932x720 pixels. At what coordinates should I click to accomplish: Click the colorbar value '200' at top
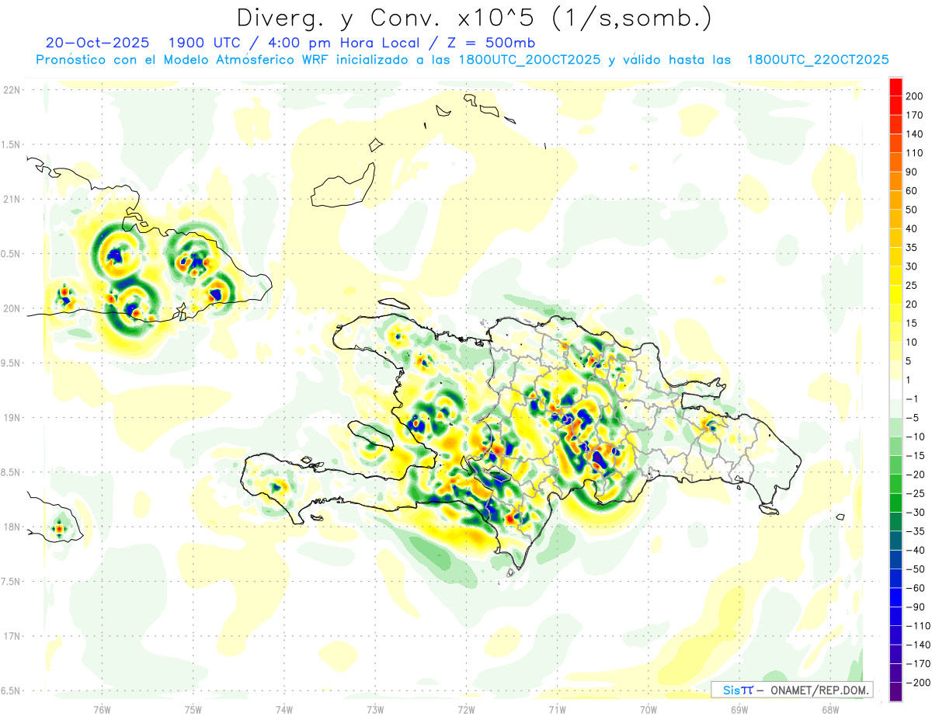point(916,96)
